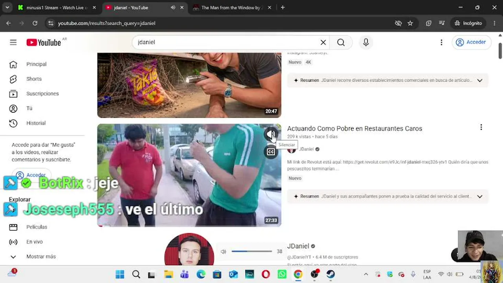This screenshot has height=283, width=503.
Task: Open options for Actuando Como Pobre video
Action: pos(481,127)
